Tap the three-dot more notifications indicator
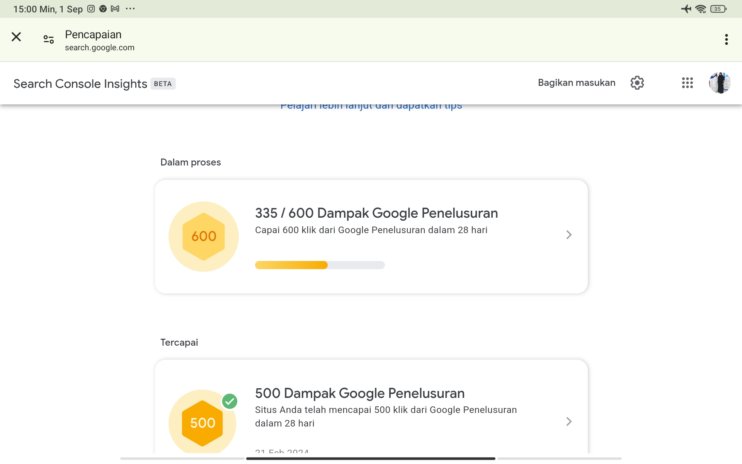This screenshot has height=464, width=742. click(130, 9)
